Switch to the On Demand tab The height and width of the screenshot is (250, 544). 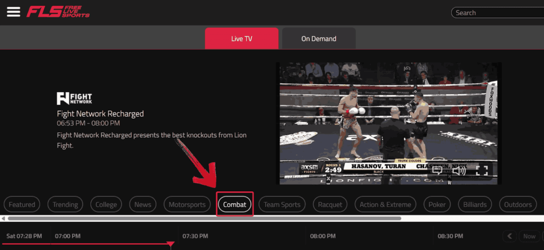pos(318,39)
